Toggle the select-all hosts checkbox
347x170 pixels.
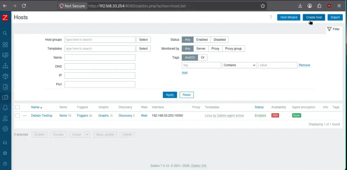click(x=18, y=107)
